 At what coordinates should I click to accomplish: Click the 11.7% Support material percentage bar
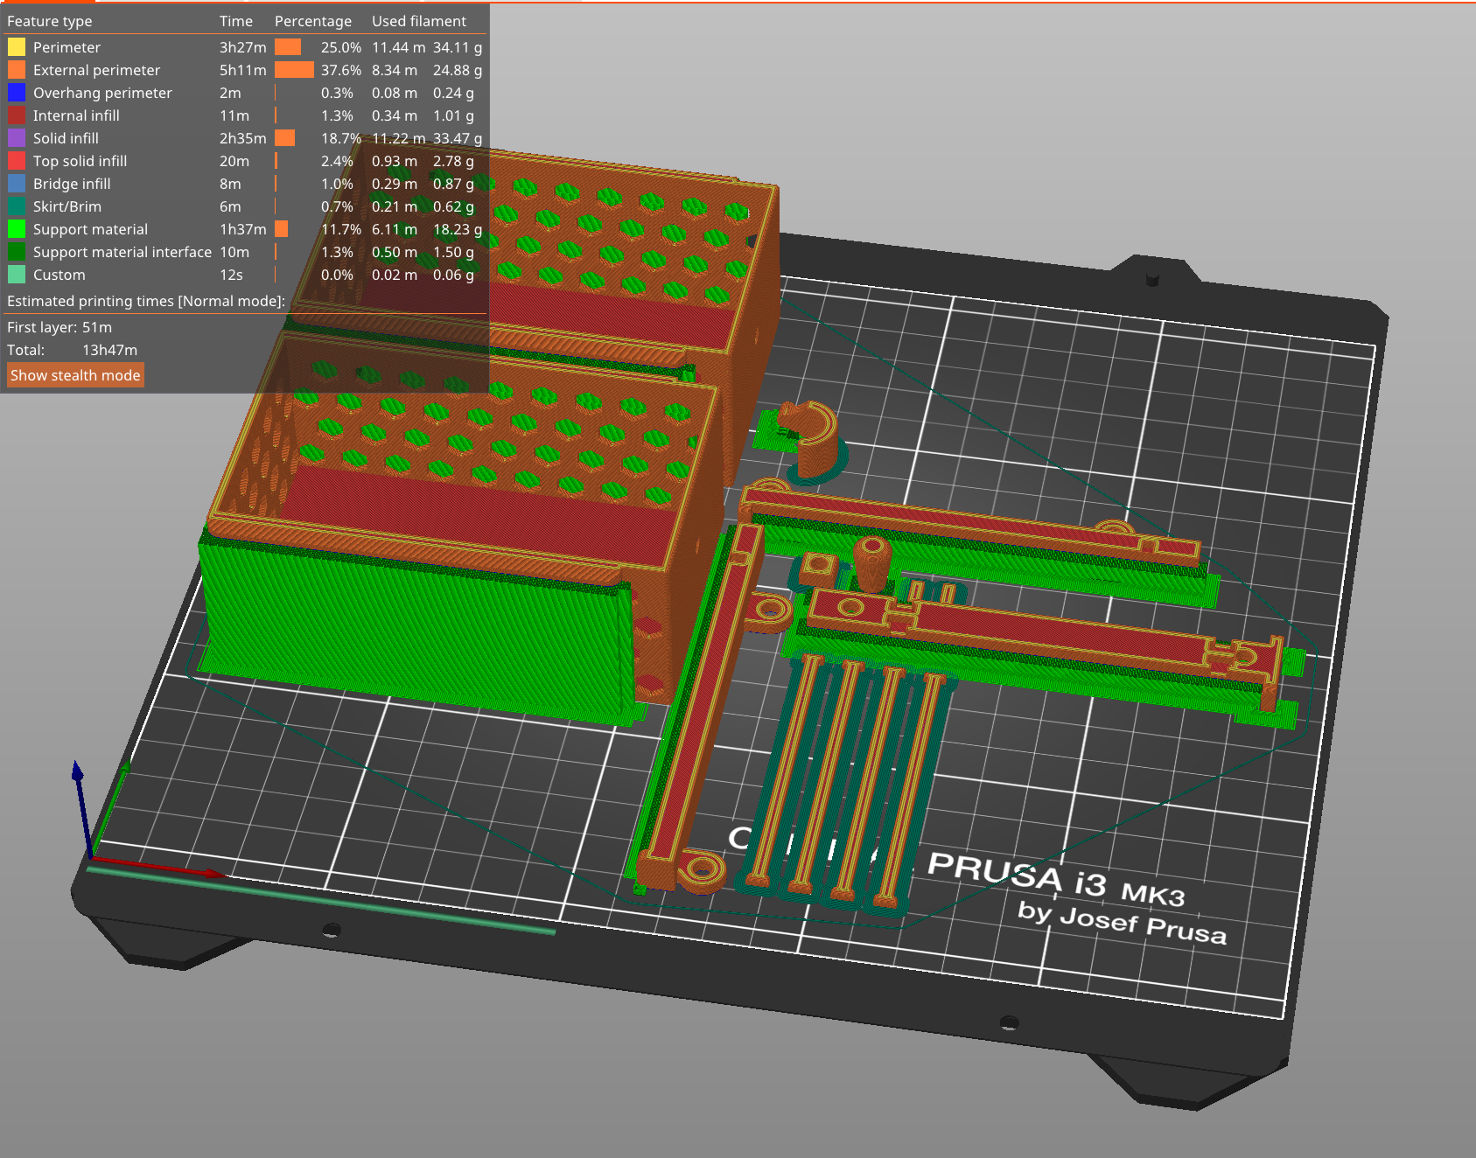(x=281, y=229)
